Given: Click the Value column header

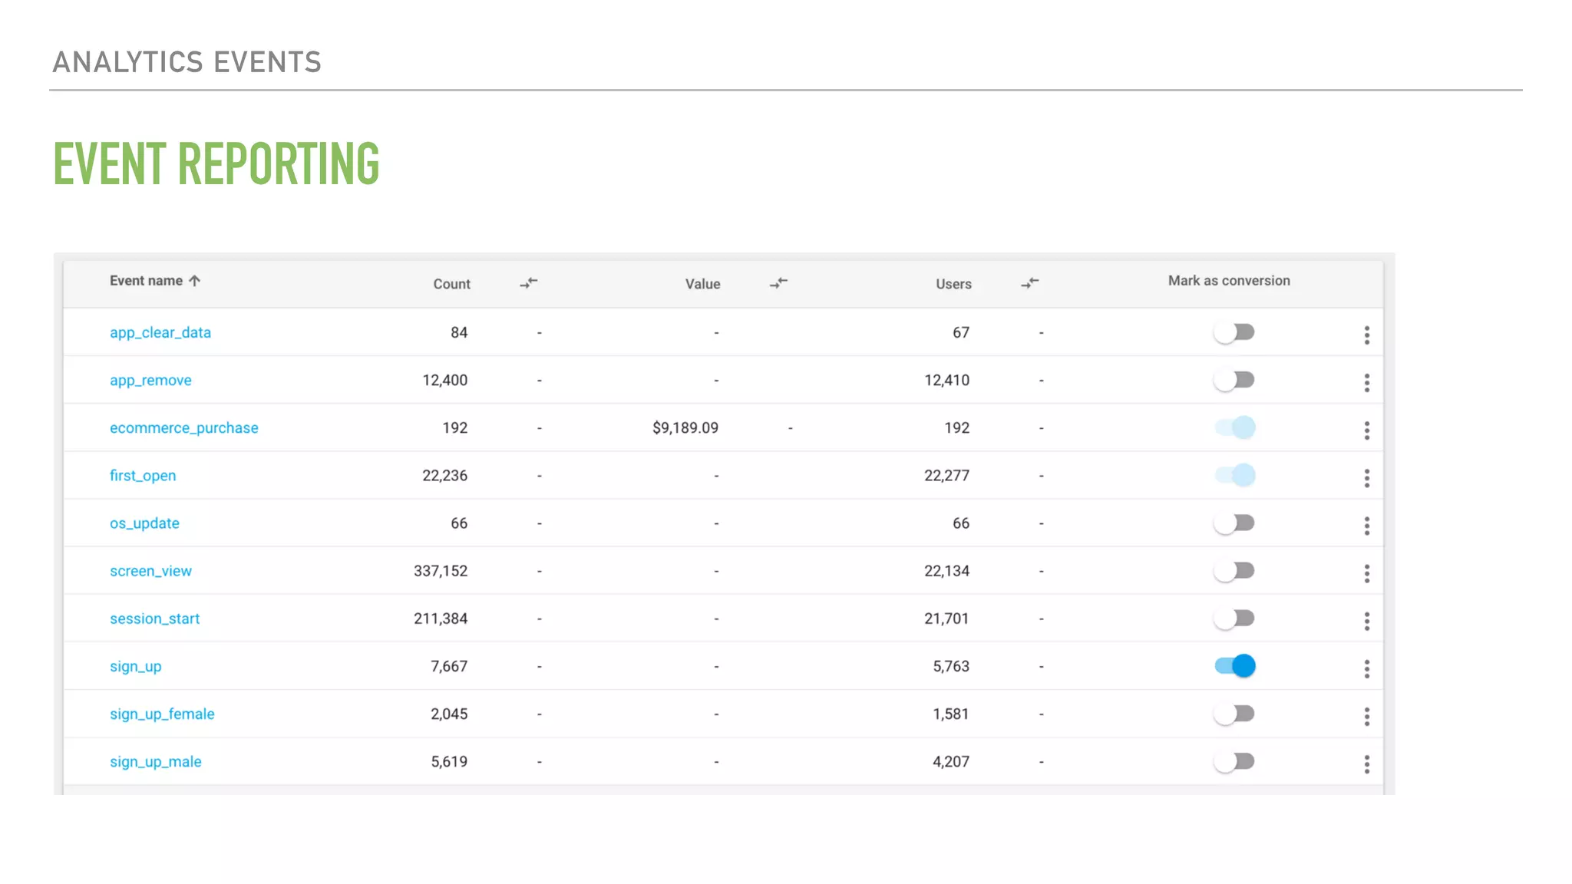Looking at the screenshot, I should click(x=702, y=284).
